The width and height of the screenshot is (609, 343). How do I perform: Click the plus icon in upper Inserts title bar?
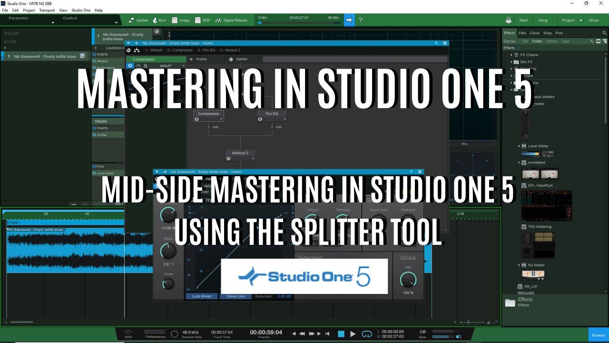(x=137, y=43)
